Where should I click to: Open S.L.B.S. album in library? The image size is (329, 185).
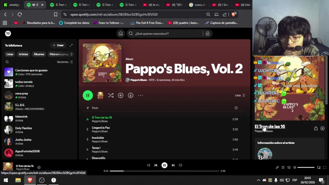pyautogui.click(x=39, y=107)
